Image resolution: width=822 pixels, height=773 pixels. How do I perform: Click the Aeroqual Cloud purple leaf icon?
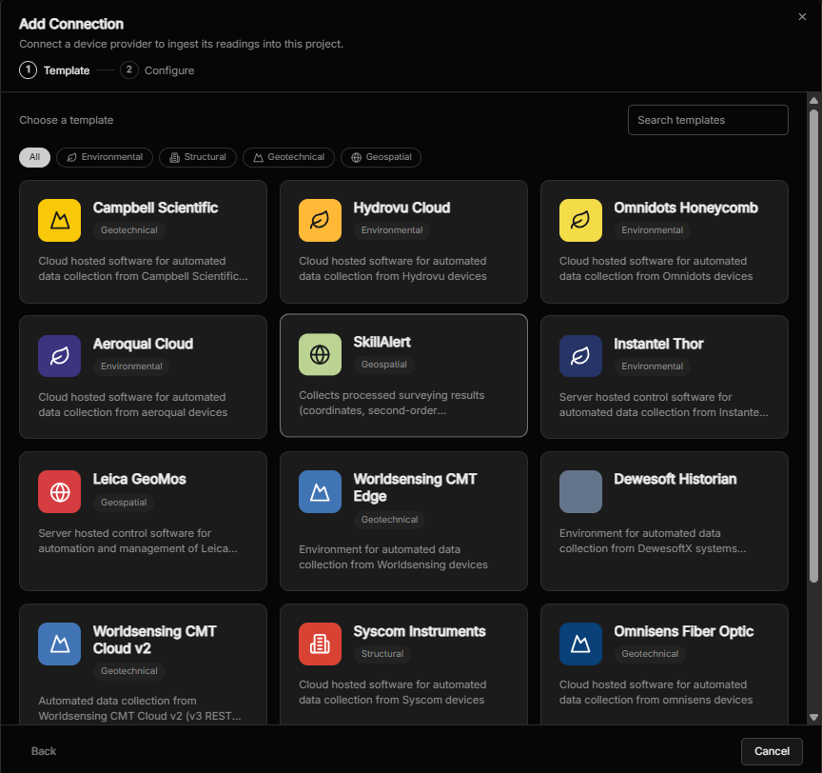(59, 356)
